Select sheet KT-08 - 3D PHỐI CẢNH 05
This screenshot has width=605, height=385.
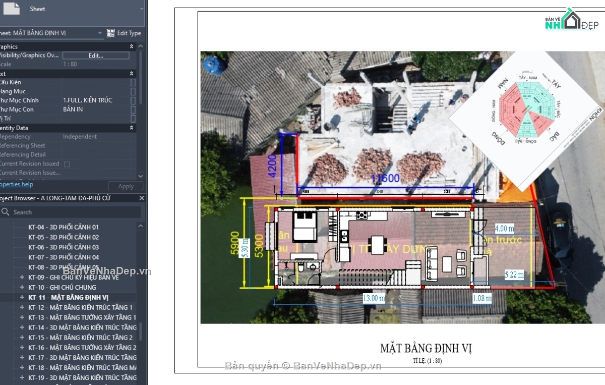[x=64, y=267]
